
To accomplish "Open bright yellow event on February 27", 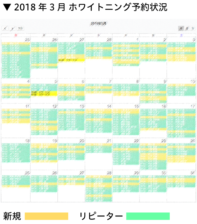I will pyautogui.click(x=71, y=60).
